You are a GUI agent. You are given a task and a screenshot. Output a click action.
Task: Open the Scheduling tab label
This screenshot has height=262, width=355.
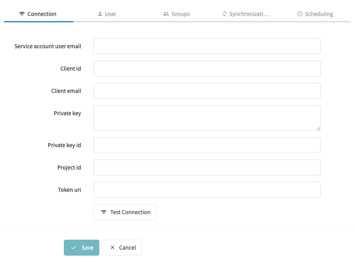coord(319,14)
